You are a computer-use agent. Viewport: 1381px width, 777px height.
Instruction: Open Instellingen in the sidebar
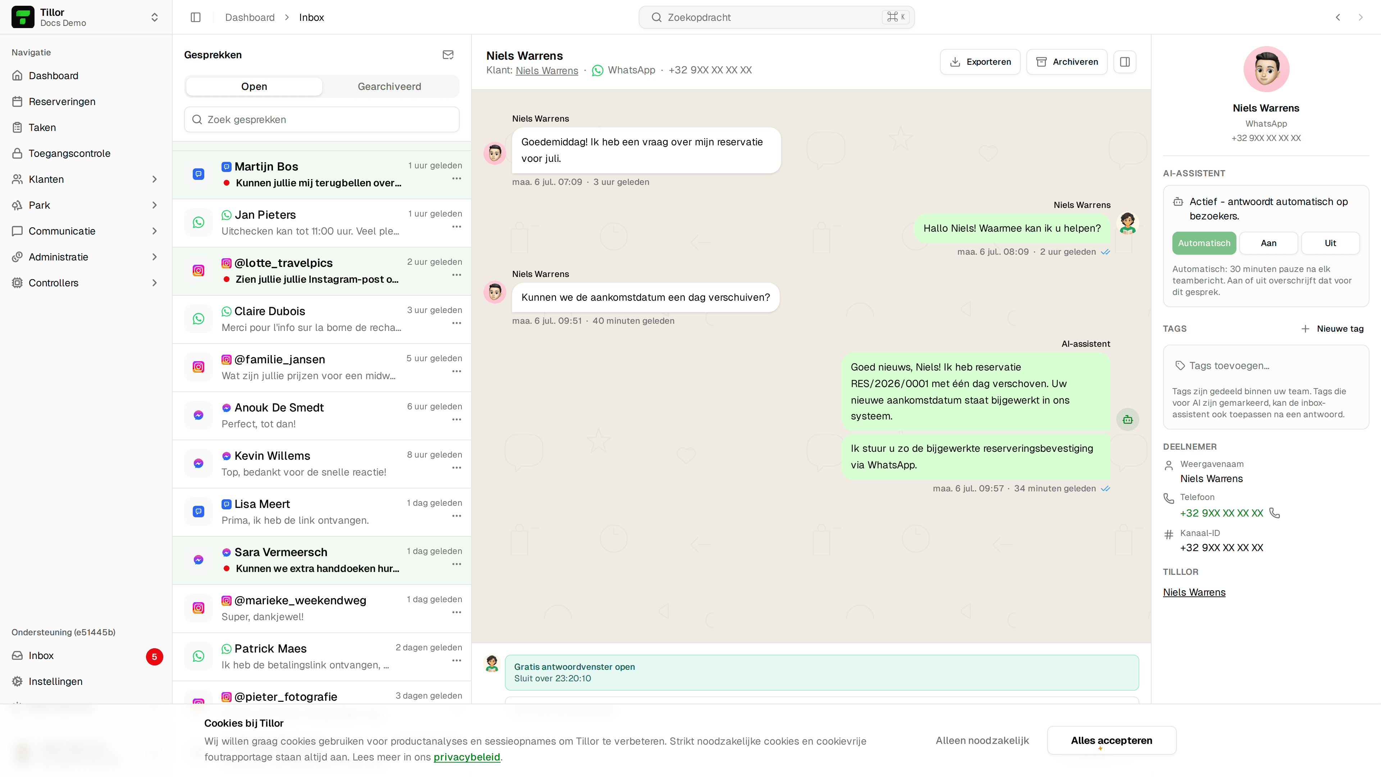click(x=86, y=682)
